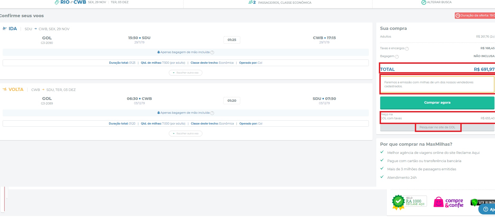Viewport: 495px width, 220px height.
Task: Choose another outbound flight via Escolher outro voo
Action: [185, 73]
